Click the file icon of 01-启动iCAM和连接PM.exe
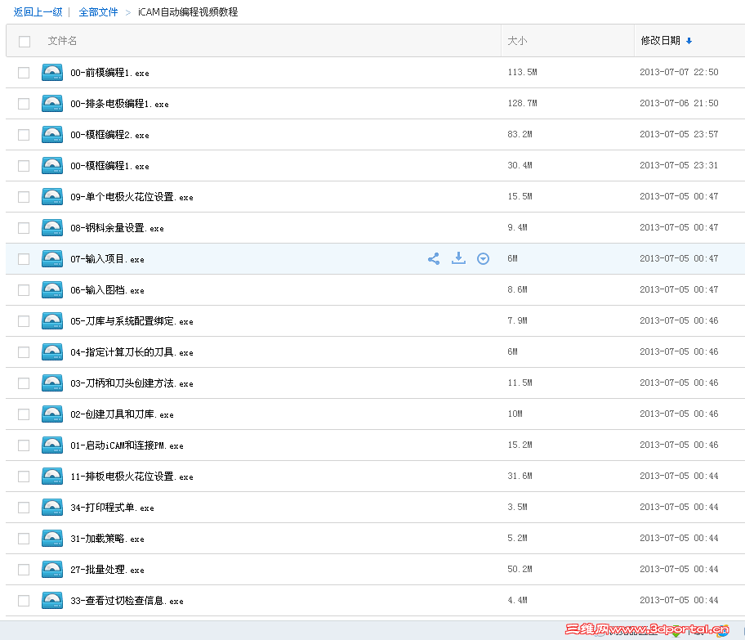This screenshot has height=640, width=745. [x=52, y=445]
